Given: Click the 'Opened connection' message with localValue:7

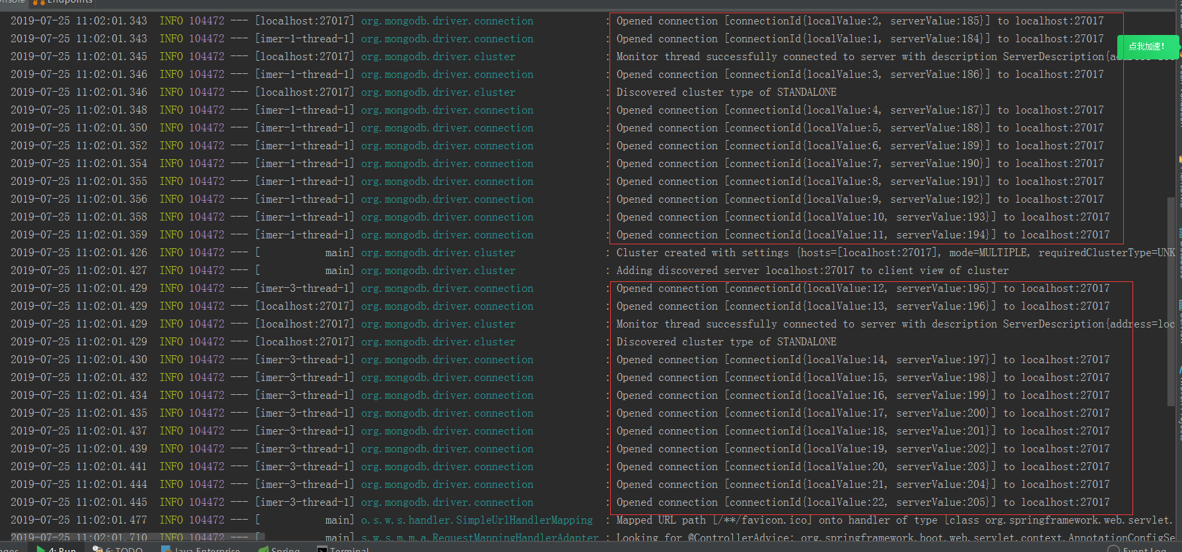Looking at the screenshot, I should point(860,164).
